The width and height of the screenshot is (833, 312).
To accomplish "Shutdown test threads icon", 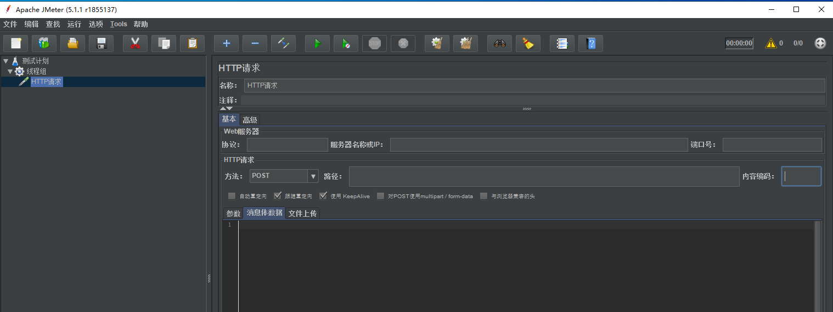I will click(x=403, y=43).
